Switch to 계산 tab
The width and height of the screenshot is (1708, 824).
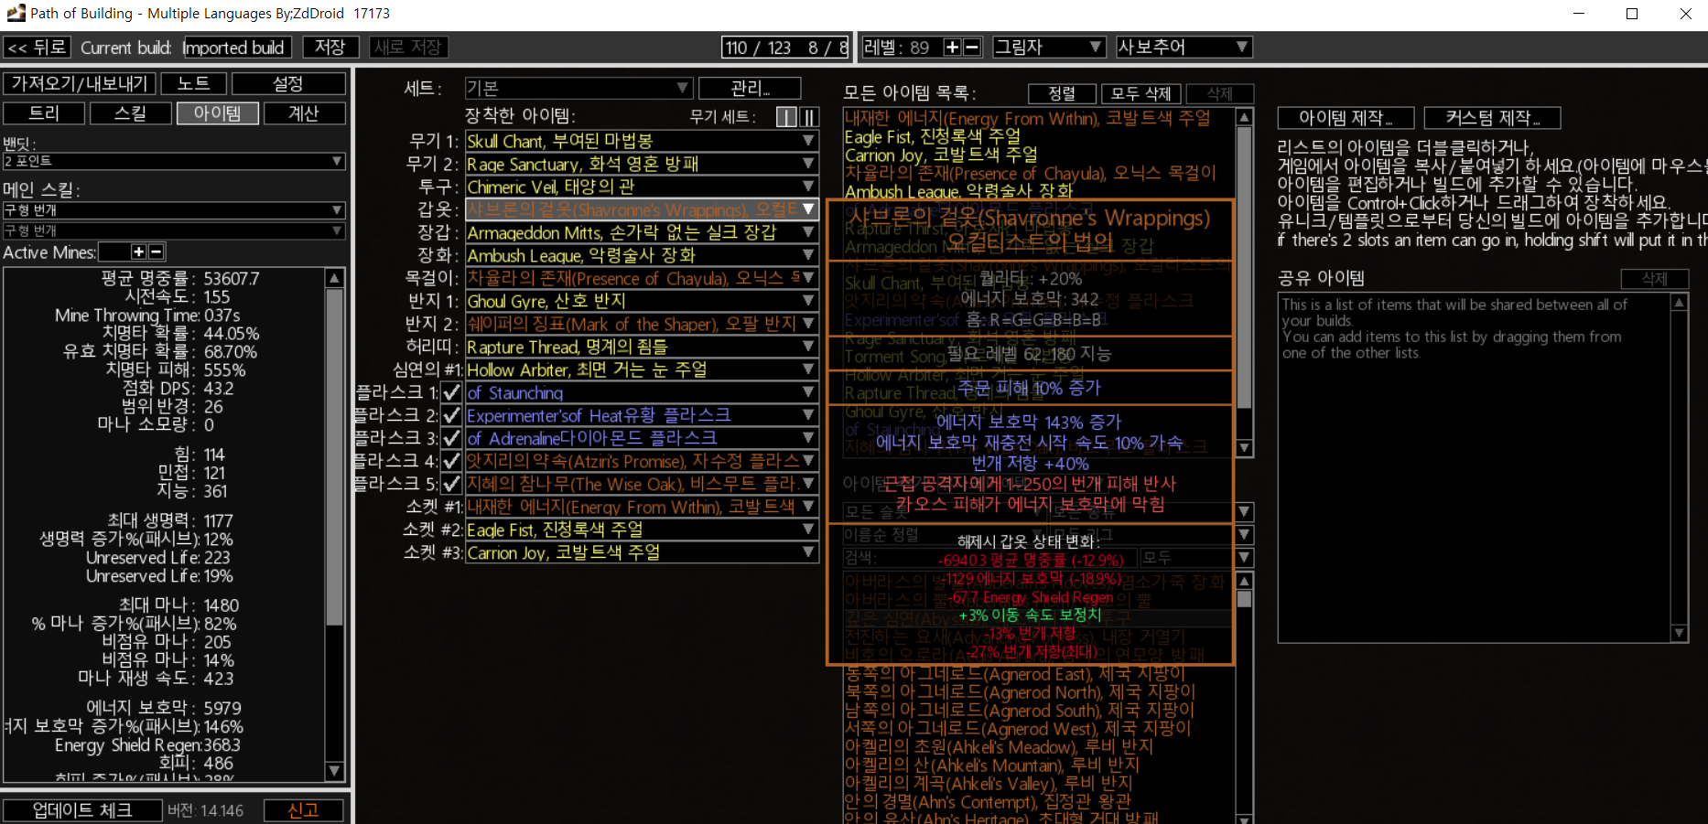click(304, 113)
